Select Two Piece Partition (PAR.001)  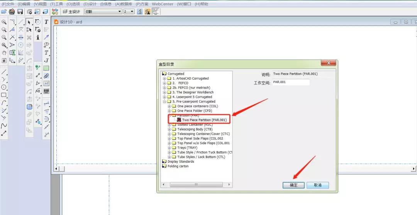click(x=205, y=120)
